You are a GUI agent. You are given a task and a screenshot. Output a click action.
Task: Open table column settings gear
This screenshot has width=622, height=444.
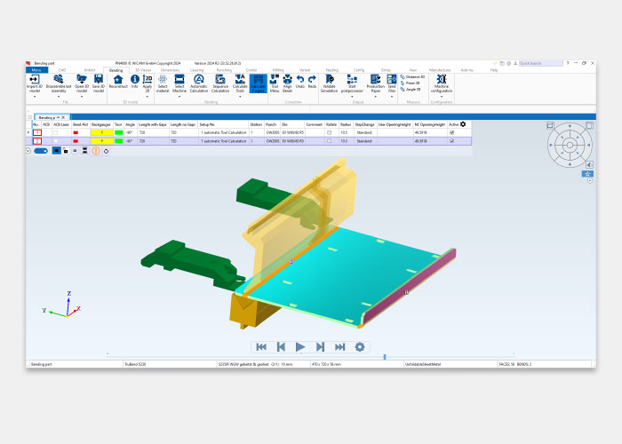click(x=463, y=124)
